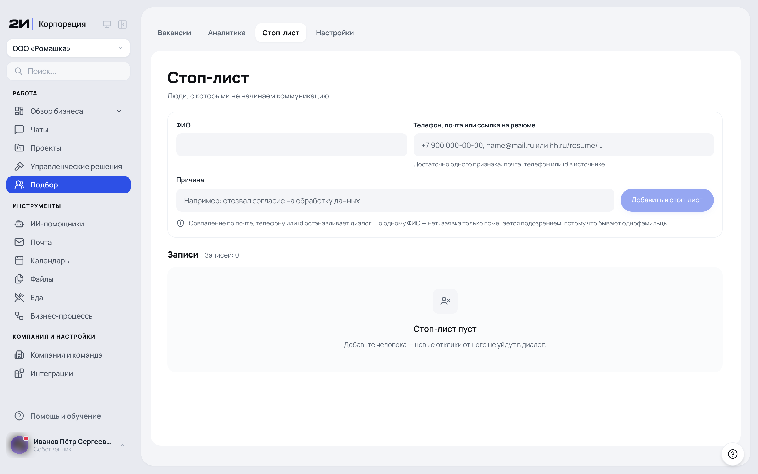Image resolution: width=758 pixels, height=474 pixels.
Task: Switch to the Вакансии tab
Action: point(174,33)
